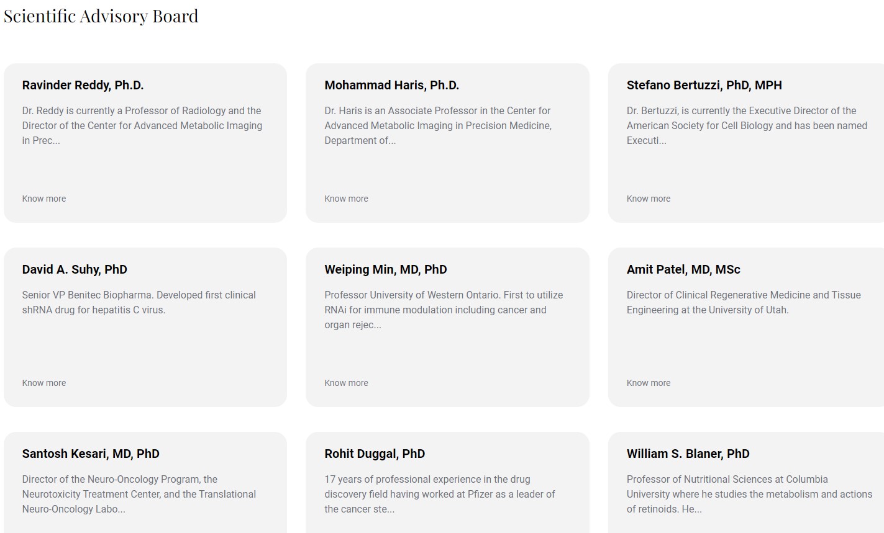This screenshot has height=533, width=884.
Task: Click David Suhy's Benitec Biopharma description
Action: tap(139, 302)
